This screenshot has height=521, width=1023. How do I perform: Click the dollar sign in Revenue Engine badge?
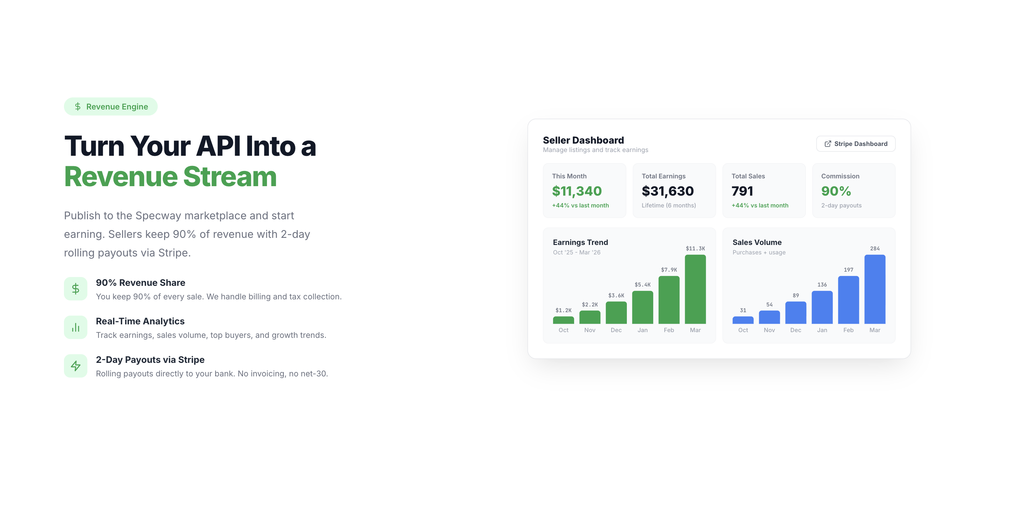coord(78,107)
